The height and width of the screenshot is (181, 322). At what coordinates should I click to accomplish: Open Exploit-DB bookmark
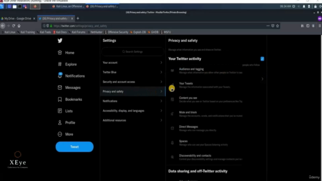tap(138, 32)
